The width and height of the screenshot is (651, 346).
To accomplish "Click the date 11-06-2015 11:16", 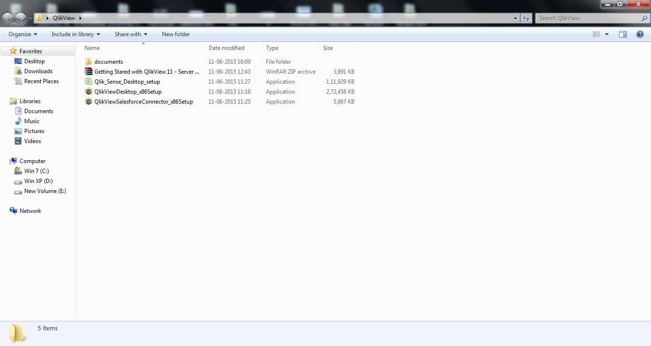I will pos(229,92).
